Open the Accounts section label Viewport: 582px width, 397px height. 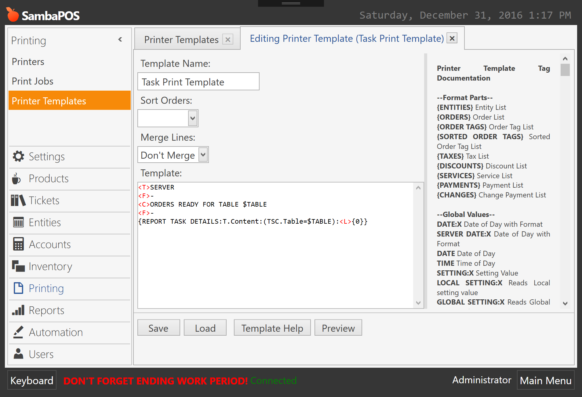pos(50,244)
